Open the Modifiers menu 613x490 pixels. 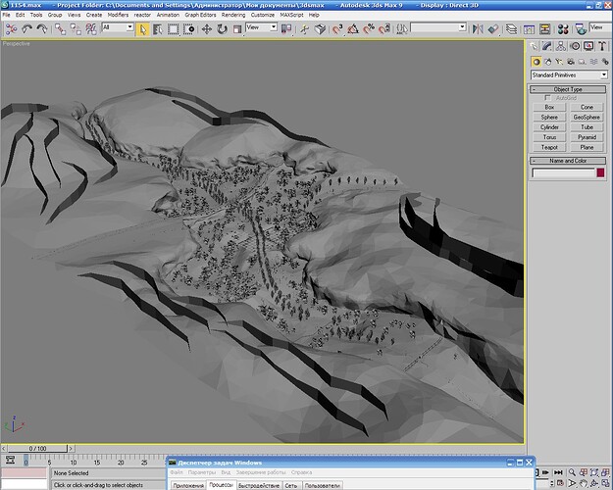click(x=118, y=16)
